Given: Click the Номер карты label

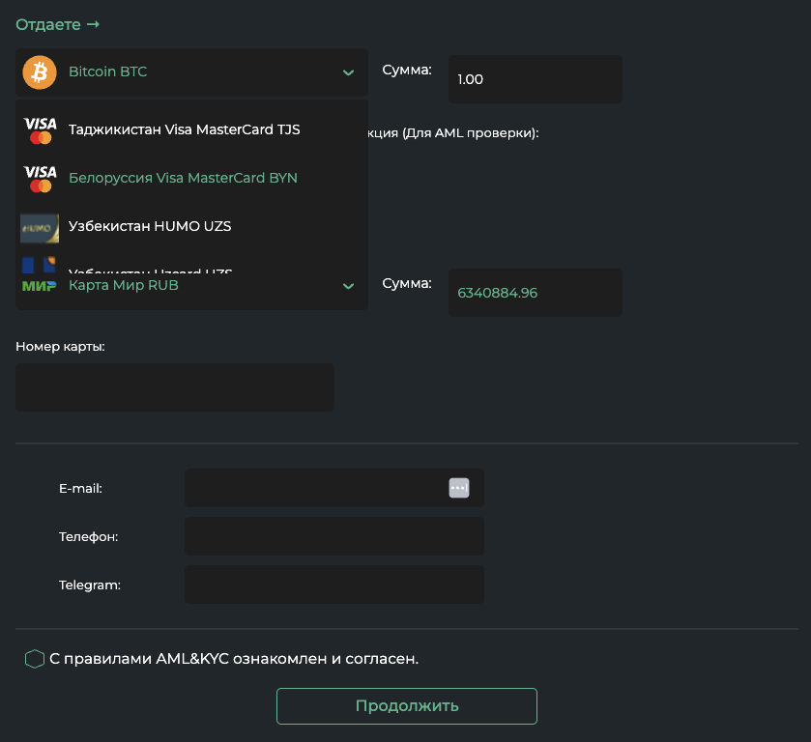Looking at the screenshot, I should tap(60, 347).
